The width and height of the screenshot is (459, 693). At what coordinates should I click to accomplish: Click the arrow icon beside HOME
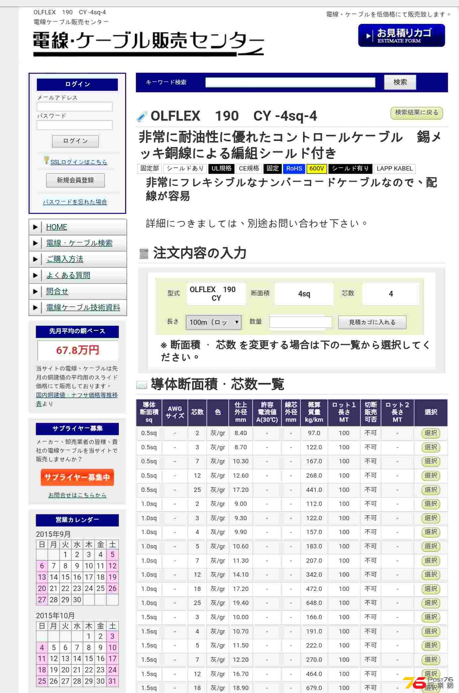coord(35,227)
